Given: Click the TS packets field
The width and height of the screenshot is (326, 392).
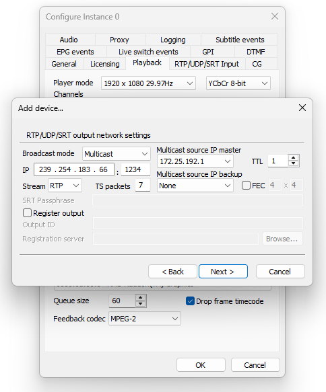Looking at the screenshot, I should 143,186.
